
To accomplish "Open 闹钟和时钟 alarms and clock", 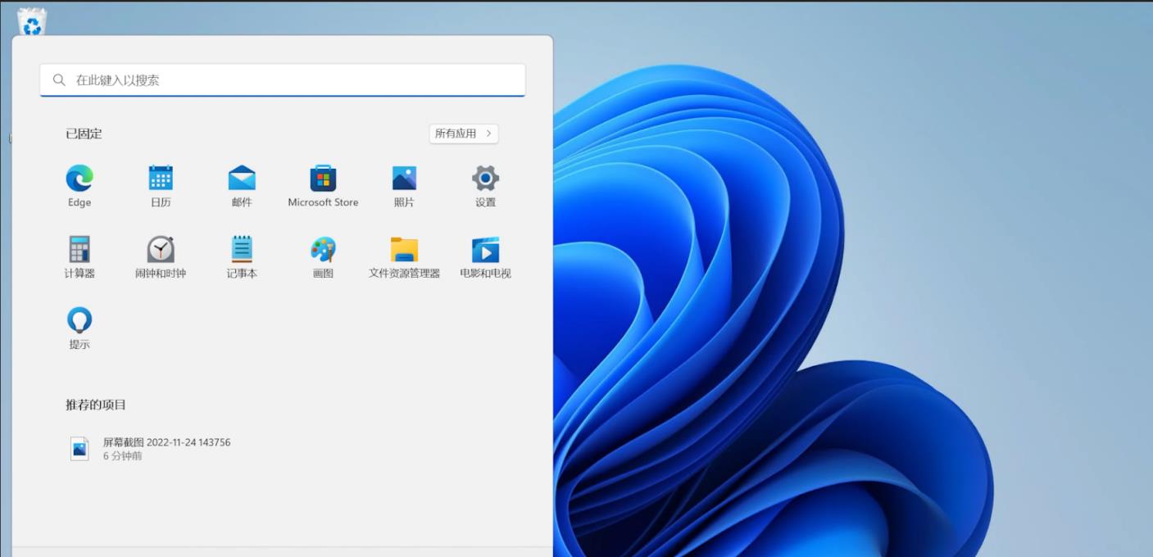I will (x=161, y=250).
